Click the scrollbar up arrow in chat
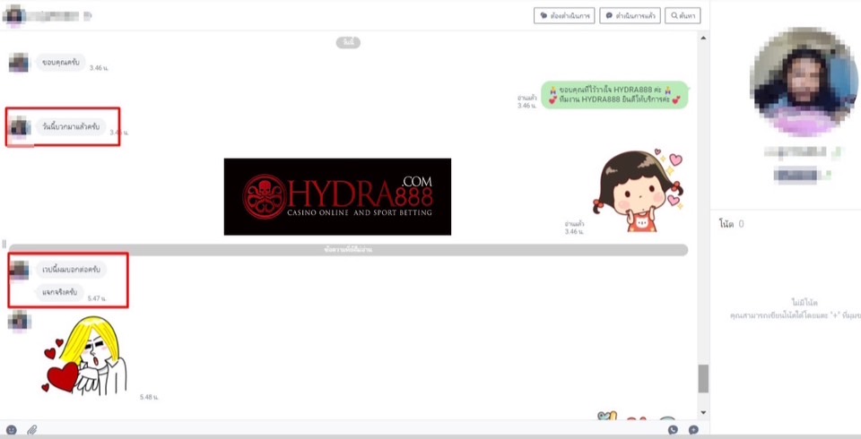Screen dimensions: 861x439 pos(703,36)
